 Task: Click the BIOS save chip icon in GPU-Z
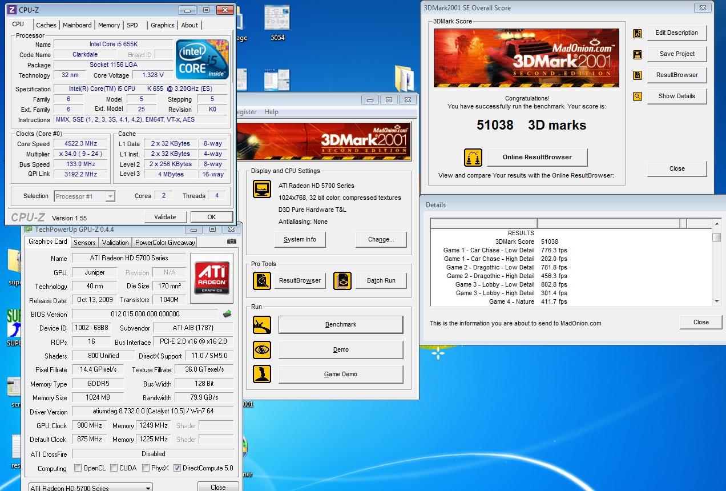pyautogui.click(x=227, y=313)
